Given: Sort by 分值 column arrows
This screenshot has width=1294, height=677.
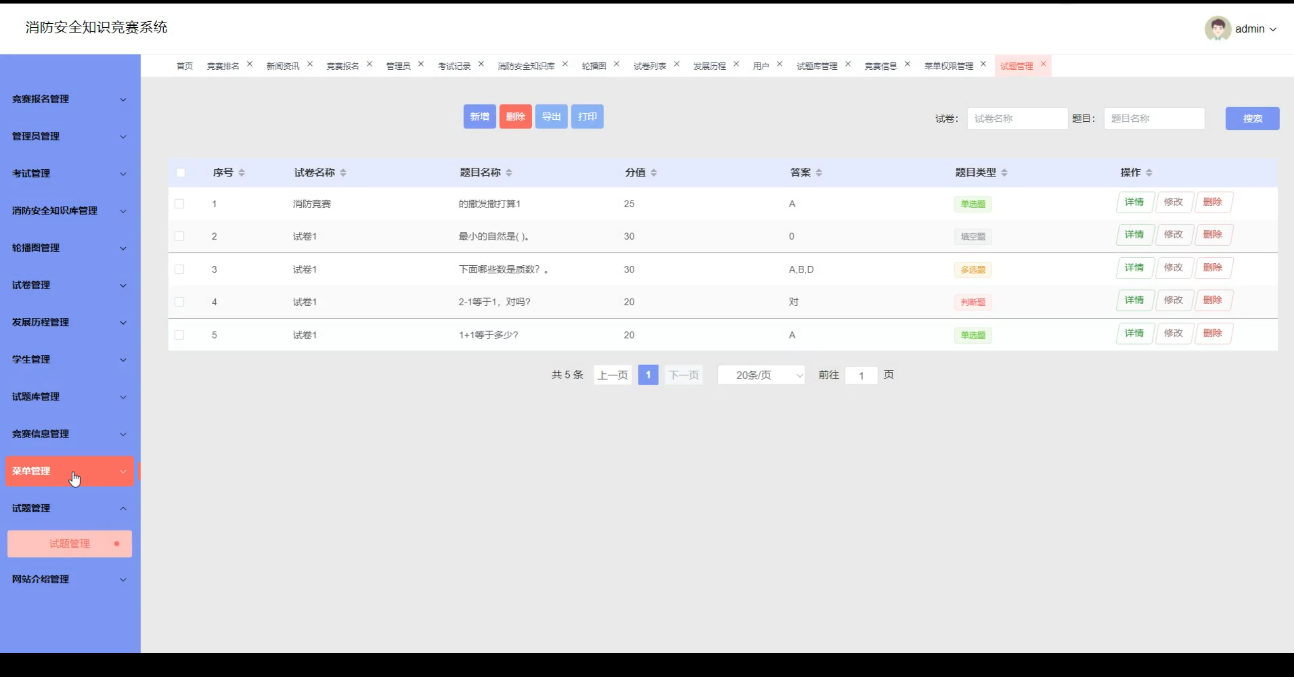Looking at the screenshot, I should (x=654, y=173).
